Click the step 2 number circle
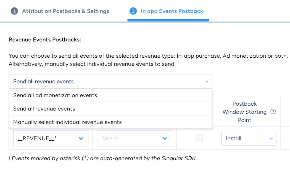Viewport: 290px width, 171px height. pos(133,11)
